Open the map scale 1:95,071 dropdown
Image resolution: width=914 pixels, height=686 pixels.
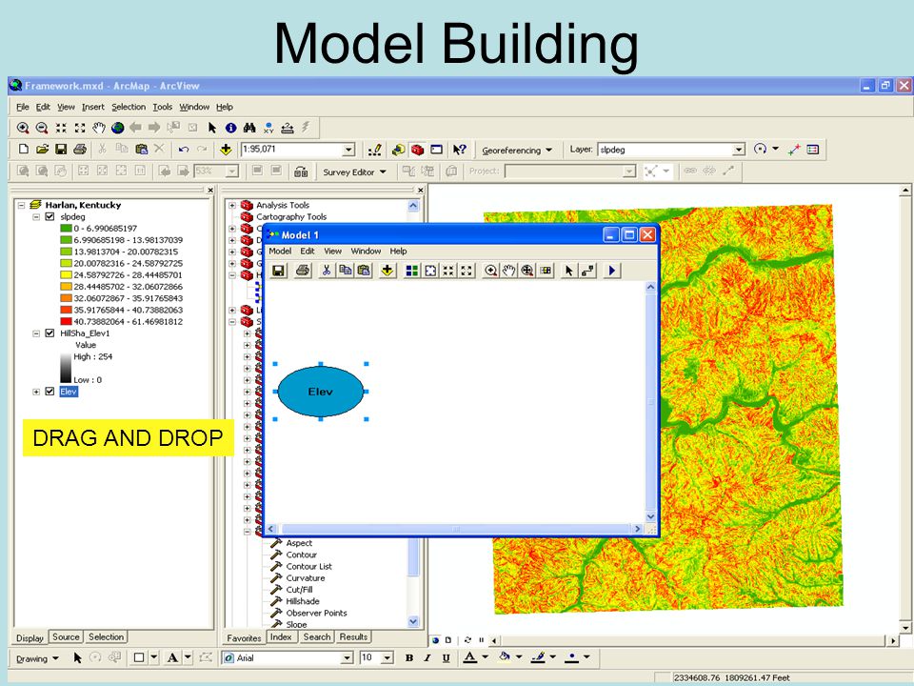pos(348,150)
